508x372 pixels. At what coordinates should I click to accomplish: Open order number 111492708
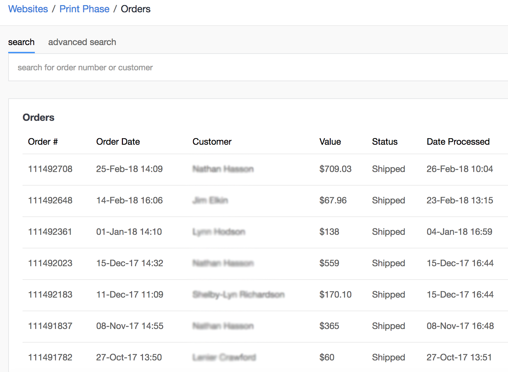50,169
